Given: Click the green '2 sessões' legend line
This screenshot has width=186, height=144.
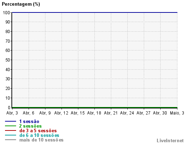Looking at the screenshot, I should click(10, 126).
